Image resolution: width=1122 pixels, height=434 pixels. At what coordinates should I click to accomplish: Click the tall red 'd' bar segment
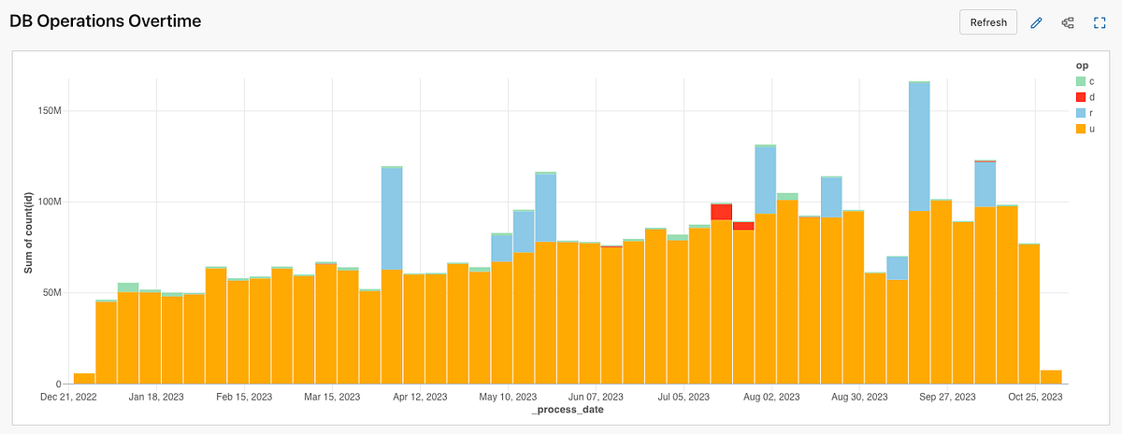(721, 212)
